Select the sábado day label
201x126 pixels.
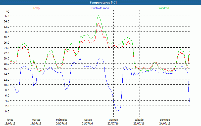[139, 120]
